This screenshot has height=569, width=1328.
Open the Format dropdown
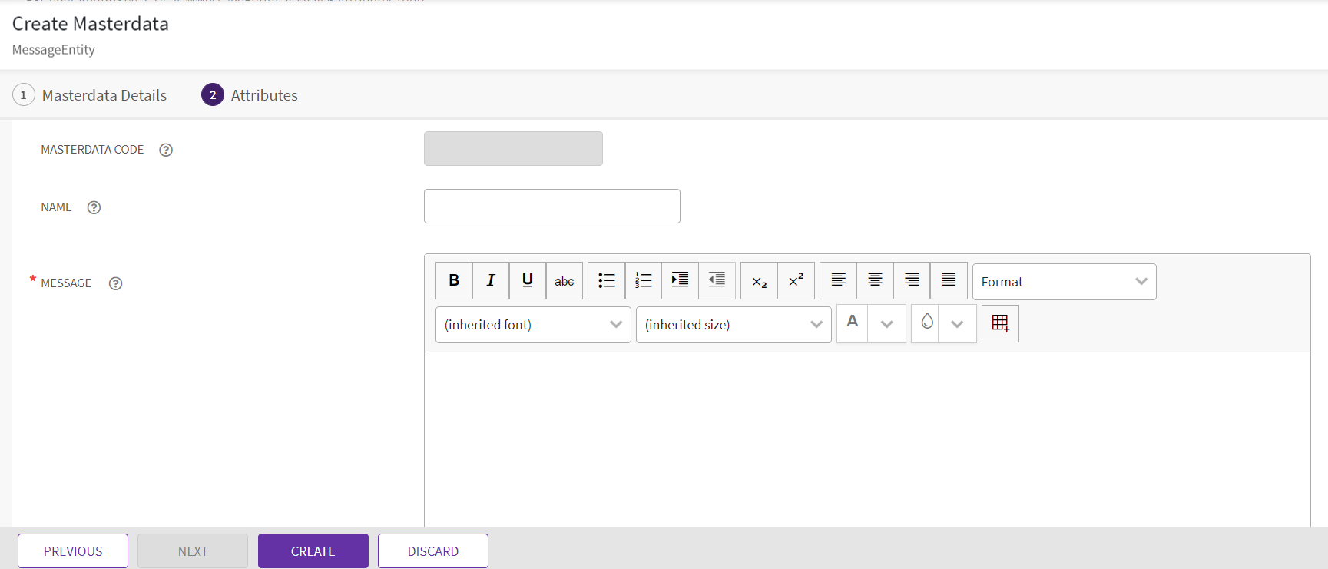(1064, 282)
